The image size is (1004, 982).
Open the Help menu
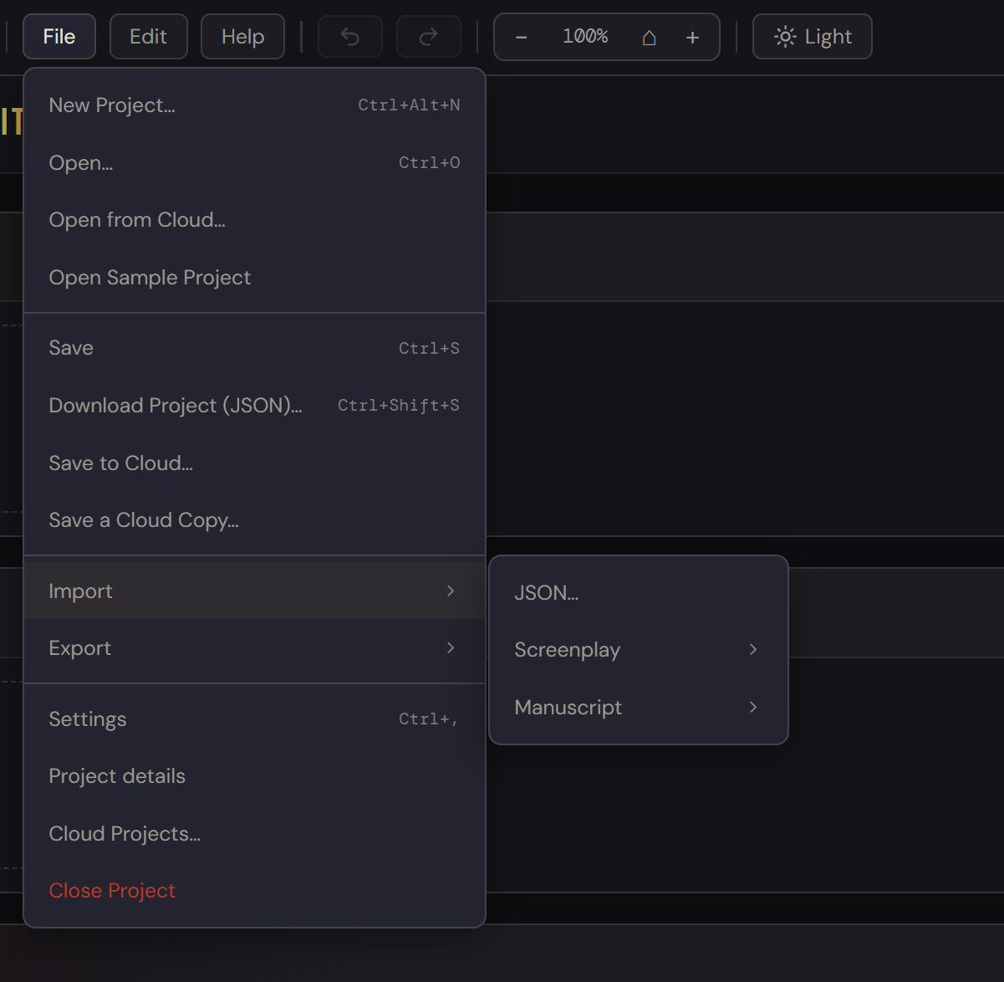pos(242,37)
